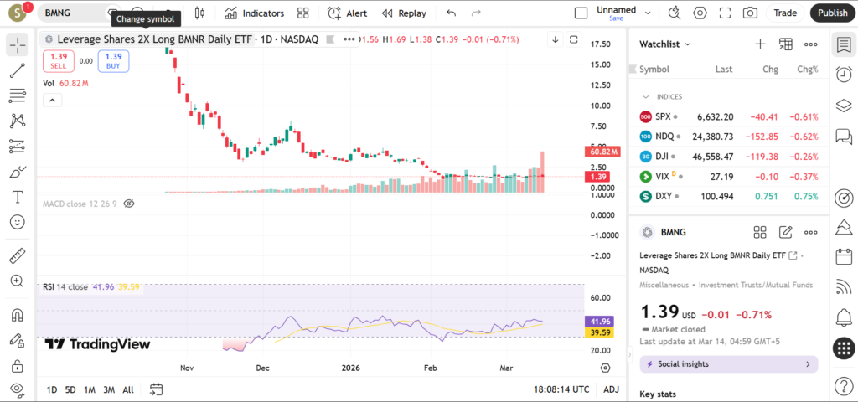Collapse the indicator legend chevron

tap(52, 100)
